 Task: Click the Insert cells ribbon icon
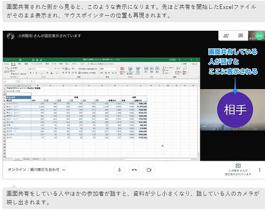coord(146,69)
